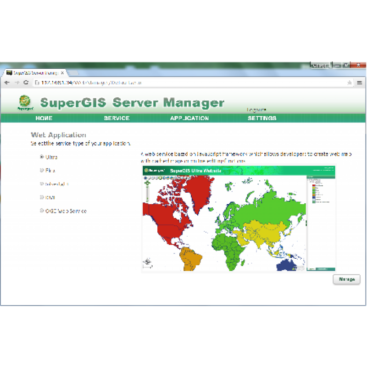The width and height of the screenshot is (367, 367).
Task: Click the browser forward arrow
Action: click(x=17, y=83)
